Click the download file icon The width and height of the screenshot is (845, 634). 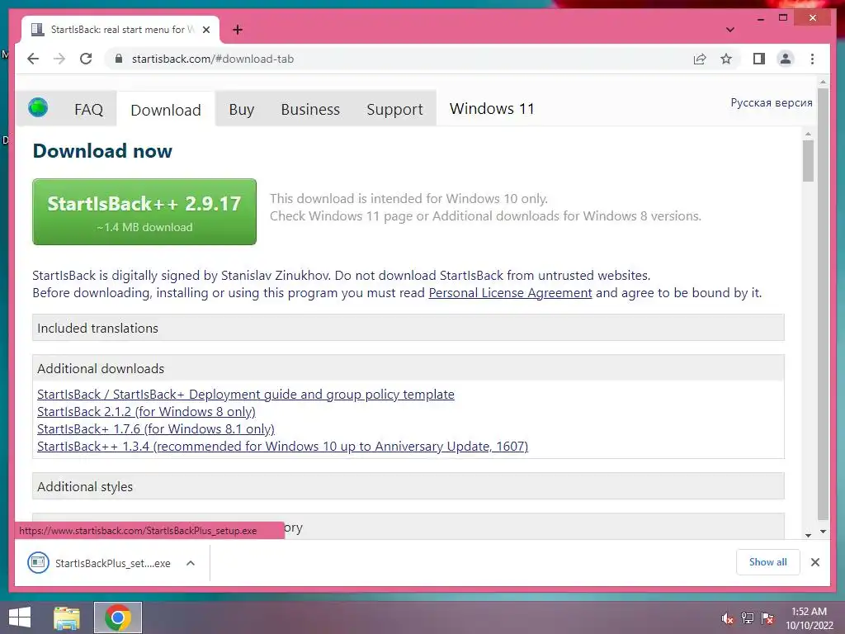(x=38, y=563)
